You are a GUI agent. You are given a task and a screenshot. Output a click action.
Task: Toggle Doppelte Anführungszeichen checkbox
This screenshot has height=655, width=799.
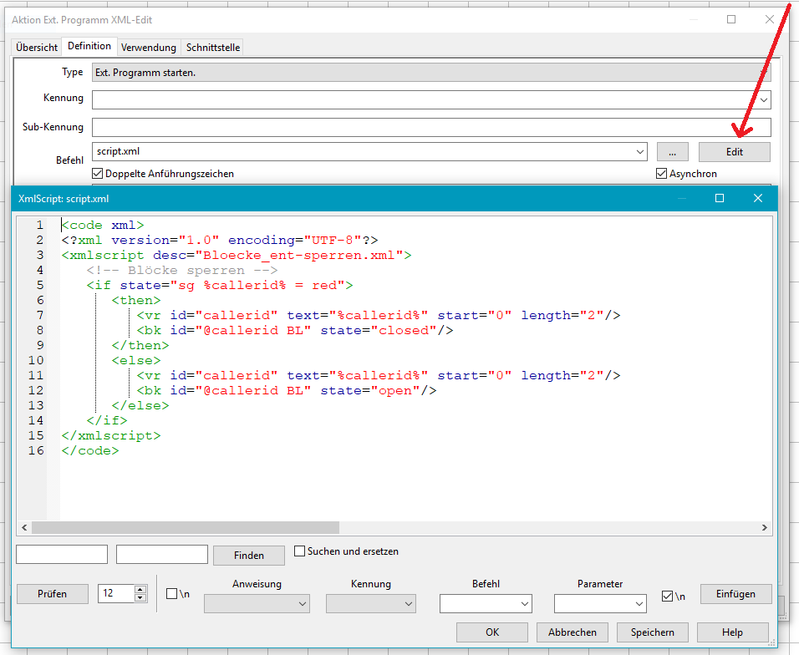99,174
